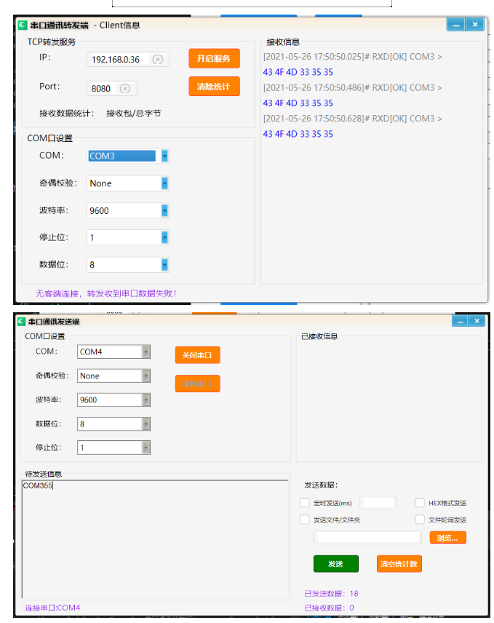Close the 串口通讯发送端 window
Screen dimensions: 494x623
[x=477, y=321]
